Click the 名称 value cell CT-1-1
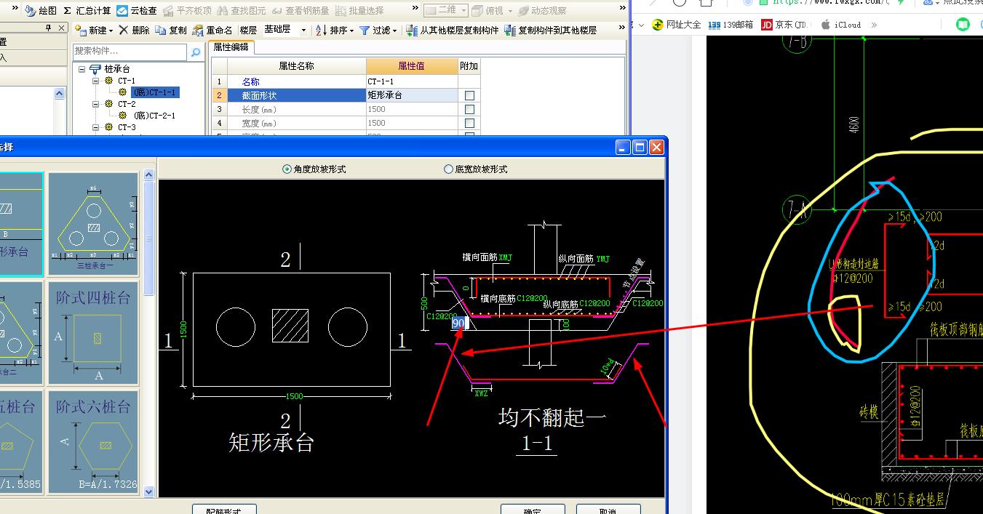The height and width of the screenshot is (514, 983). click(x=412, y=81)
